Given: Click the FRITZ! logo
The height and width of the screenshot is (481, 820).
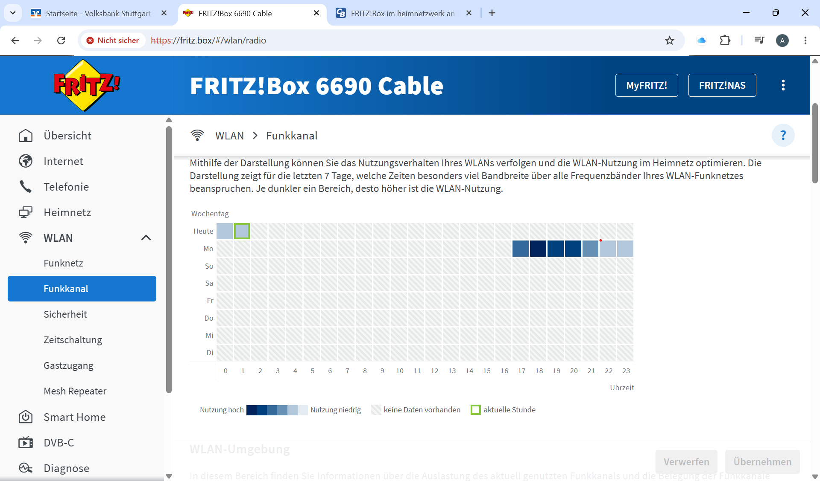Looking at the screenshot, I should pos(87,85).
